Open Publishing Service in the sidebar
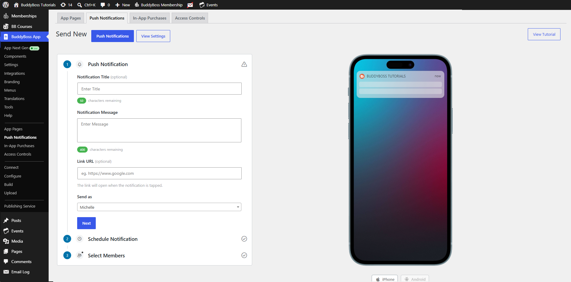This screenshot has height=282, width=571. (x=20, y=206)
